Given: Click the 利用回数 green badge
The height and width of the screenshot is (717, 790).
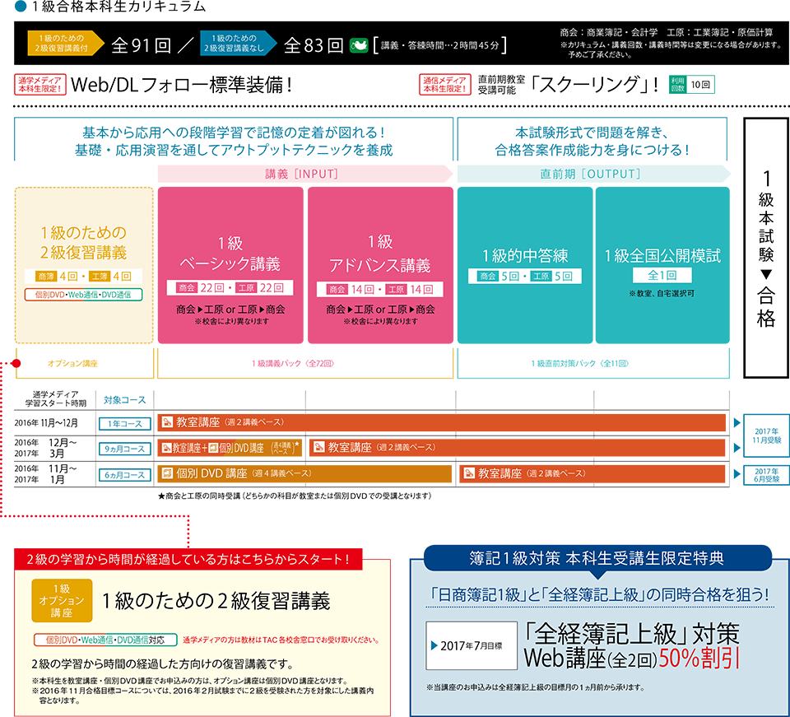Looking at the screenshot, I should 676,84.
